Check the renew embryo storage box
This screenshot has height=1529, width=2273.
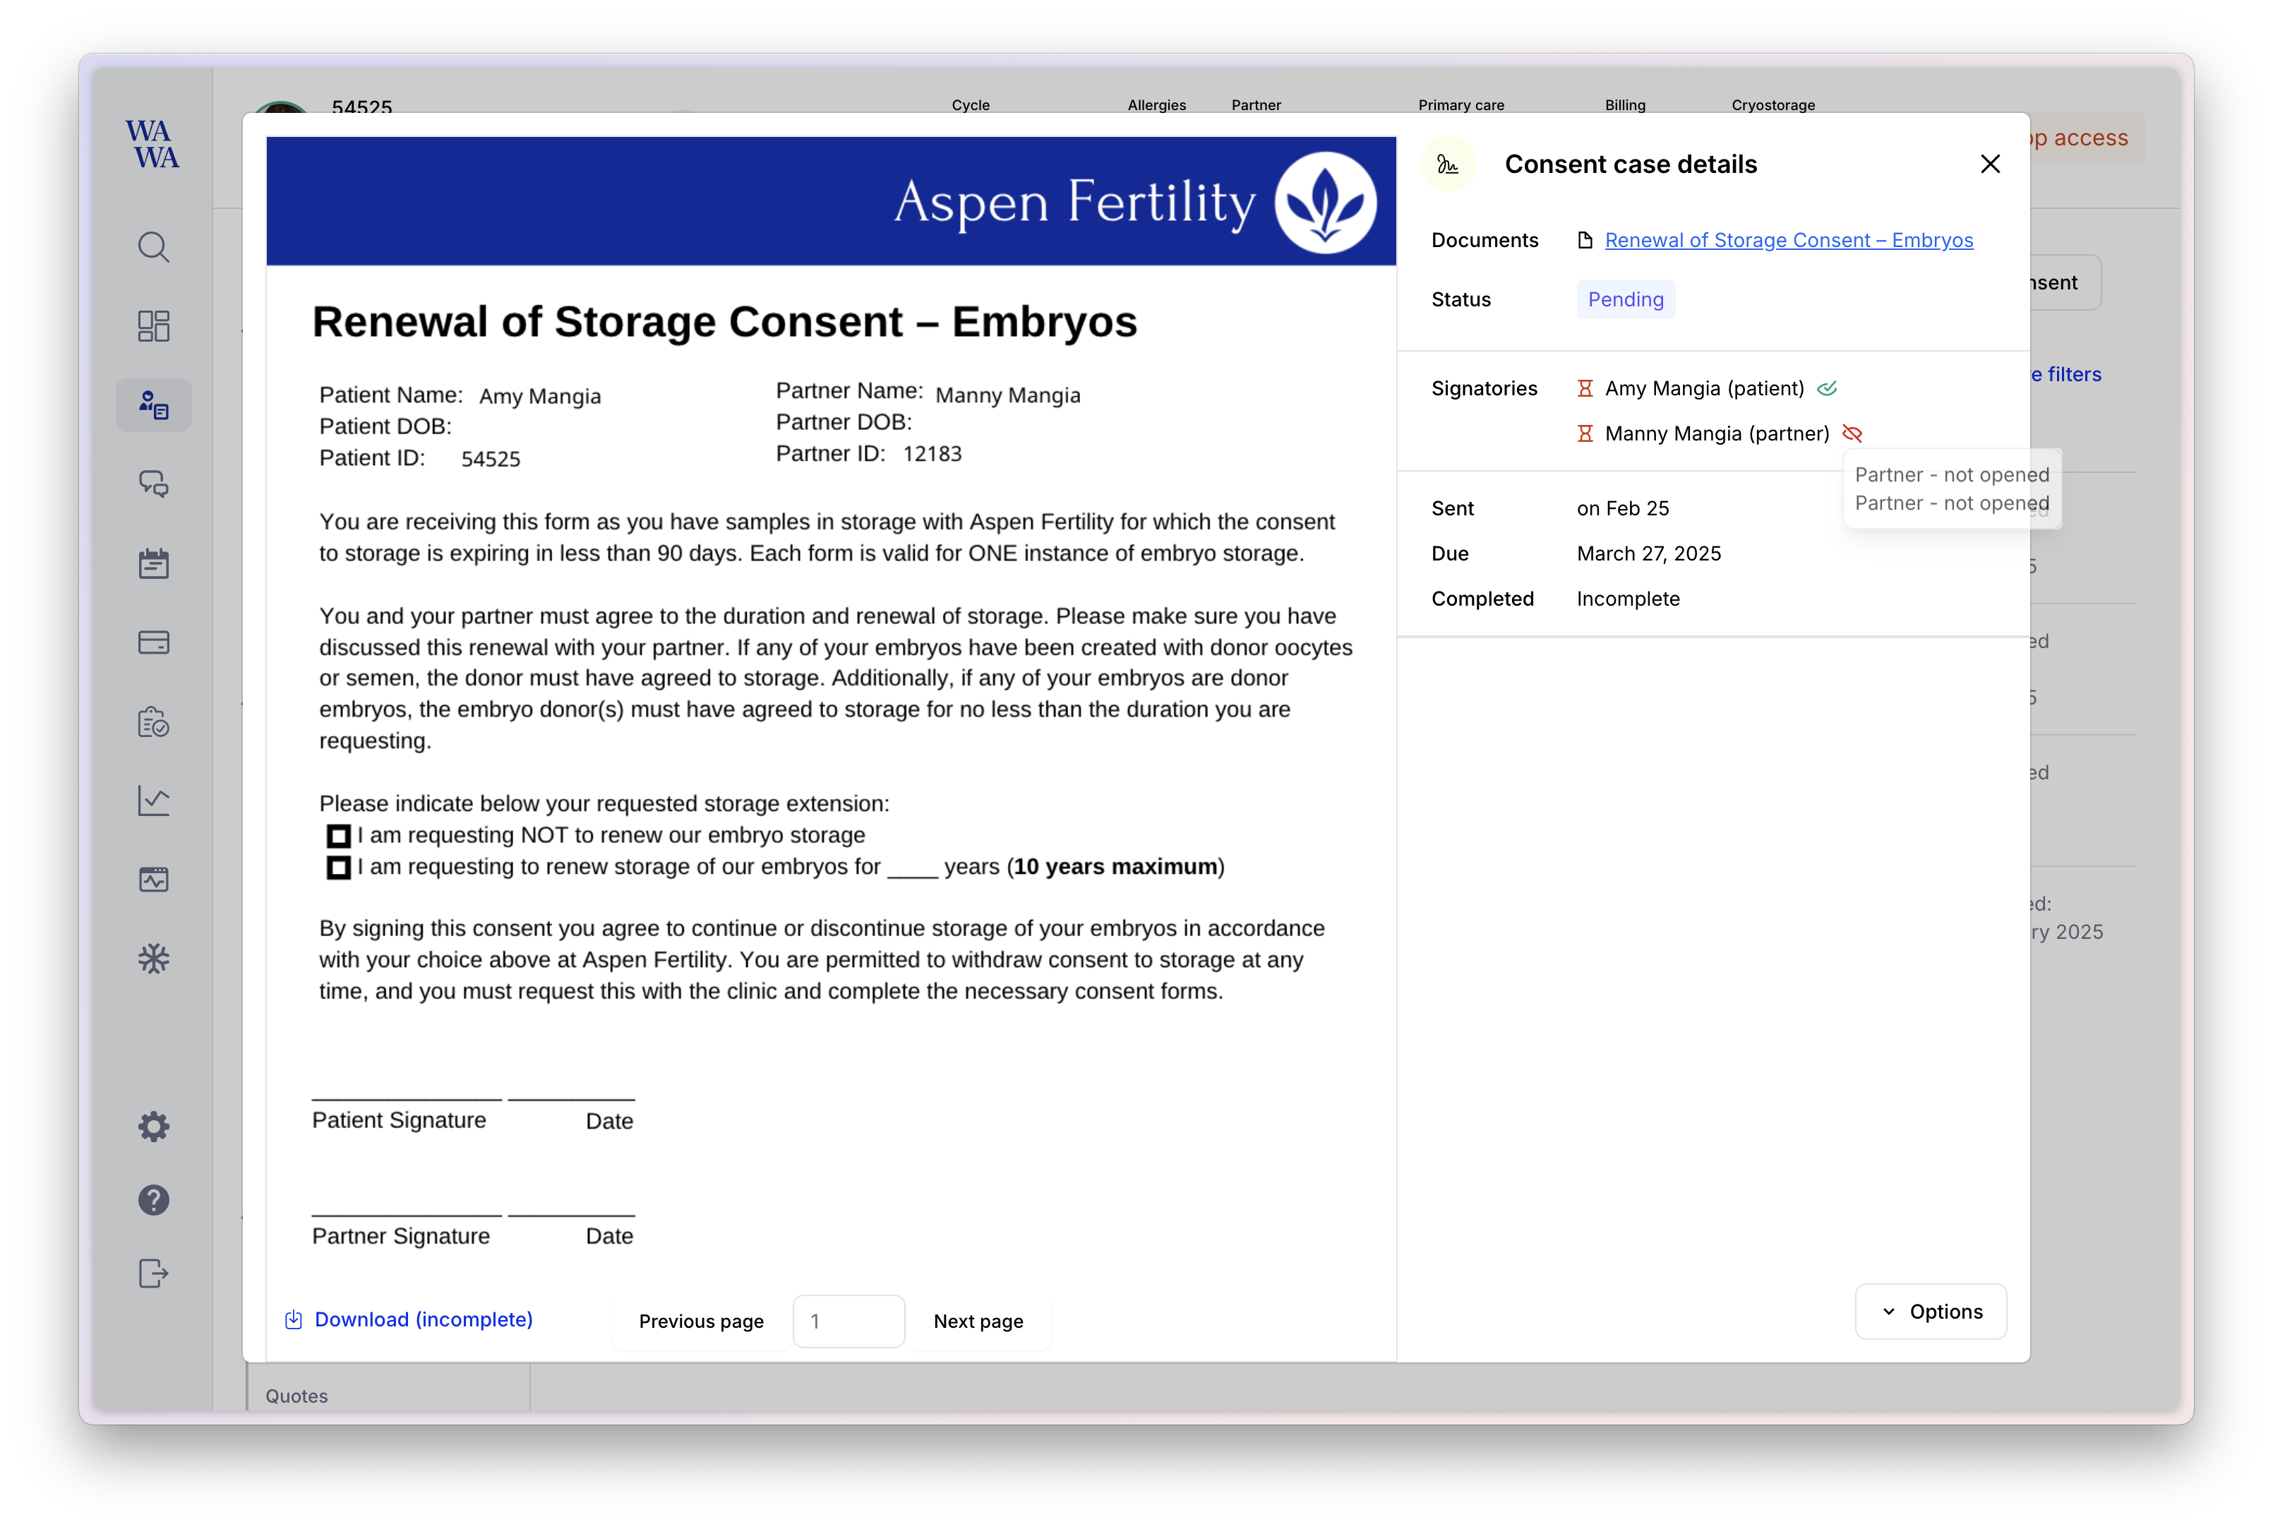pyautogui.click(x=338, y=867)
